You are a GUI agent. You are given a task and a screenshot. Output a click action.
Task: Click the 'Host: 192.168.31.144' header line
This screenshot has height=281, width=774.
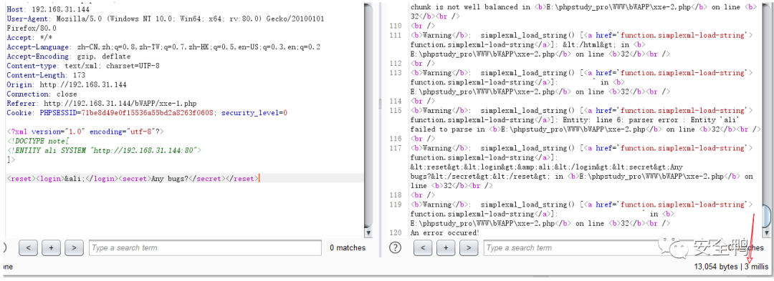click(49, 10)
